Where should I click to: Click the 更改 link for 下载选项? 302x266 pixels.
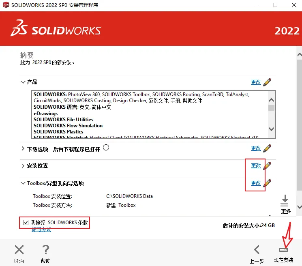click(x=256, y=148)
